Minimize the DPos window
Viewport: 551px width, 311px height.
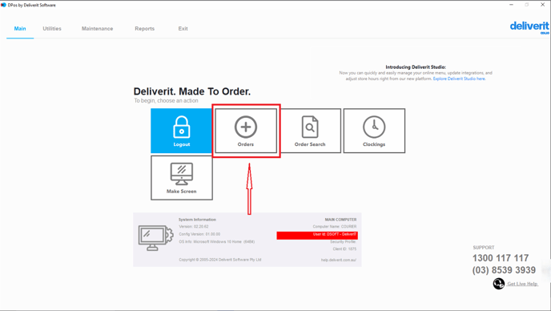[511, 5]
